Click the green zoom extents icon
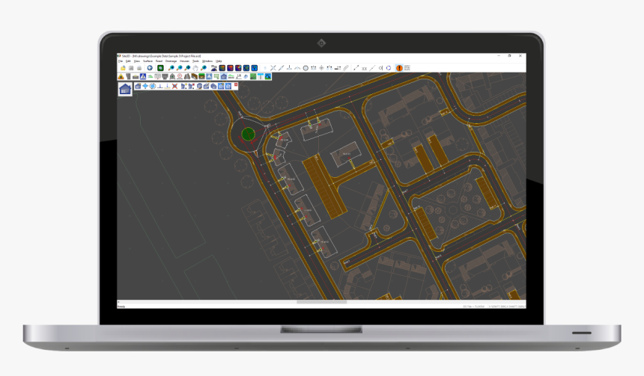 [160, 68]
